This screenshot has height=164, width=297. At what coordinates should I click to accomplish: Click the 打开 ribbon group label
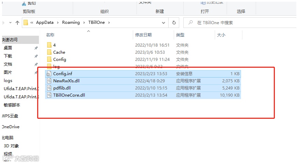pos(205,11)
